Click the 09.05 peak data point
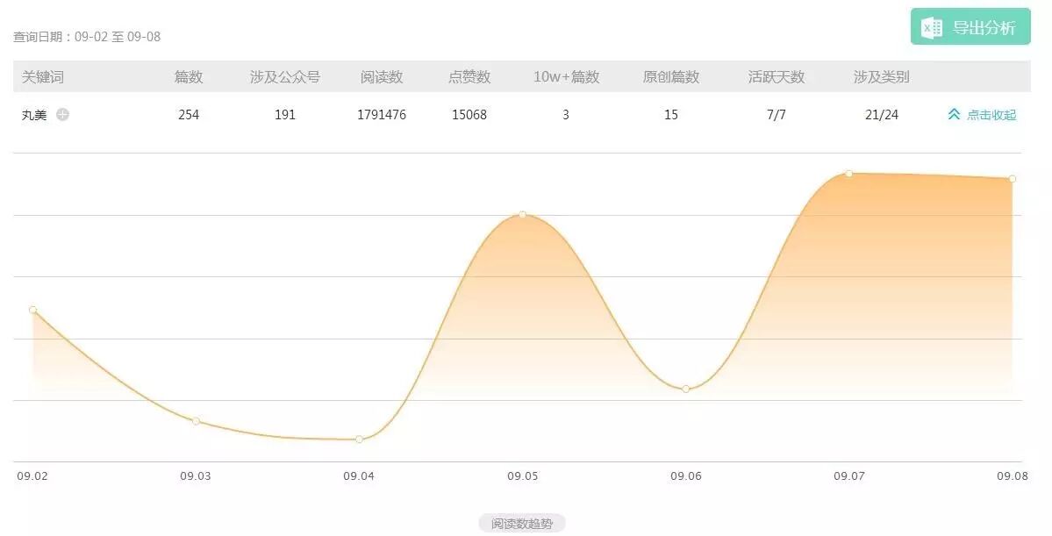 [x=522, y=214]
